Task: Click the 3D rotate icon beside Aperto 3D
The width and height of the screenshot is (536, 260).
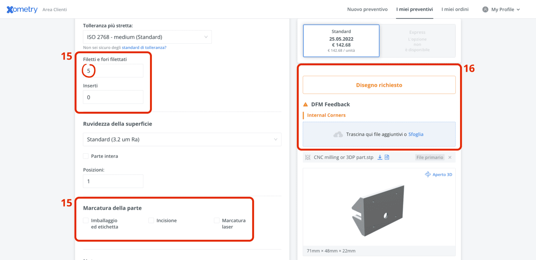Action: pos(428,174)
